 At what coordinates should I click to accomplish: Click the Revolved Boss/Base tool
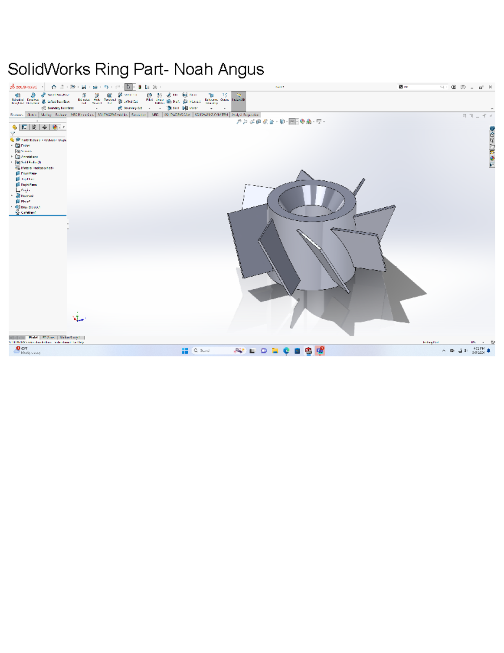pyautogui.click(x=33, y=98)
